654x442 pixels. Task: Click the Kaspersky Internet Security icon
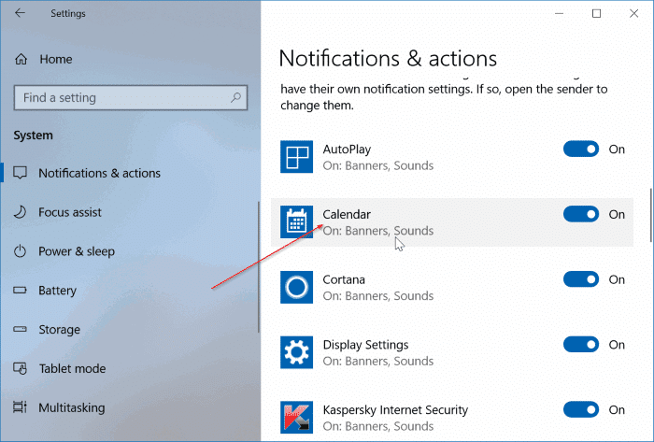point(296,418)
